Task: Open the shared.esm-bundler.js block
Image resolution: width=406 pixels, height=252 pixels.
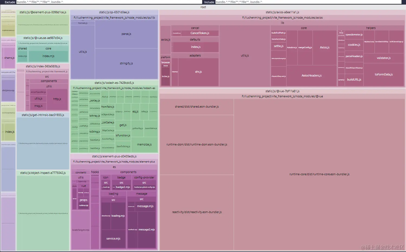Action: (x=197, y=107)
